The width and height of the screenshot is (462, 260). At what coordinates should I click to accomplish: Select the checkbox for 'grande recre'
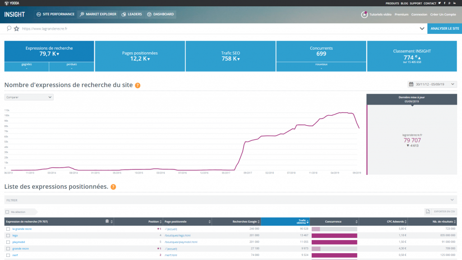tap(8, 249)
